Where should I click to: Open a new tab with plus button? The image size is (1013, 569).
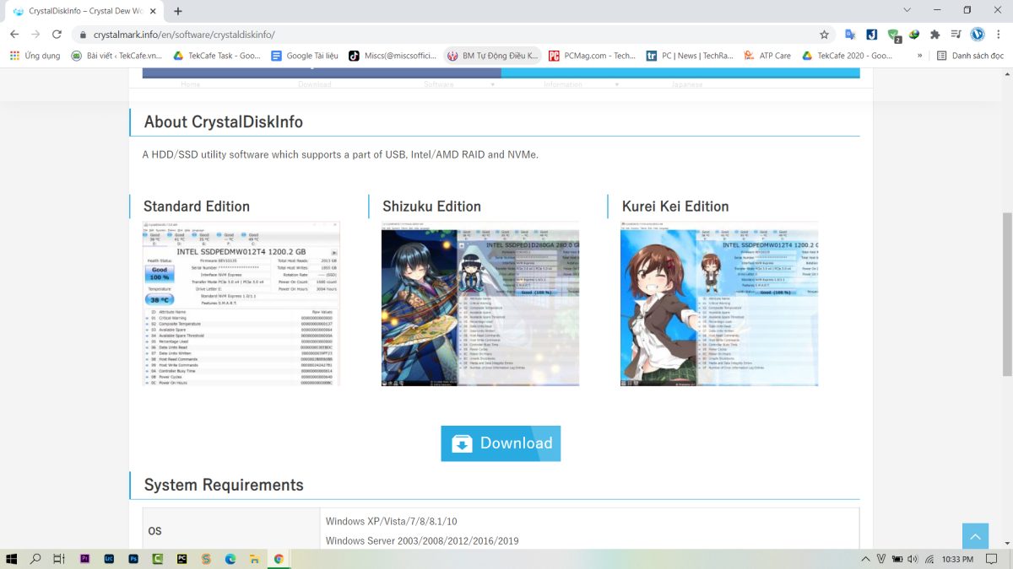click(x=178, y=11)
